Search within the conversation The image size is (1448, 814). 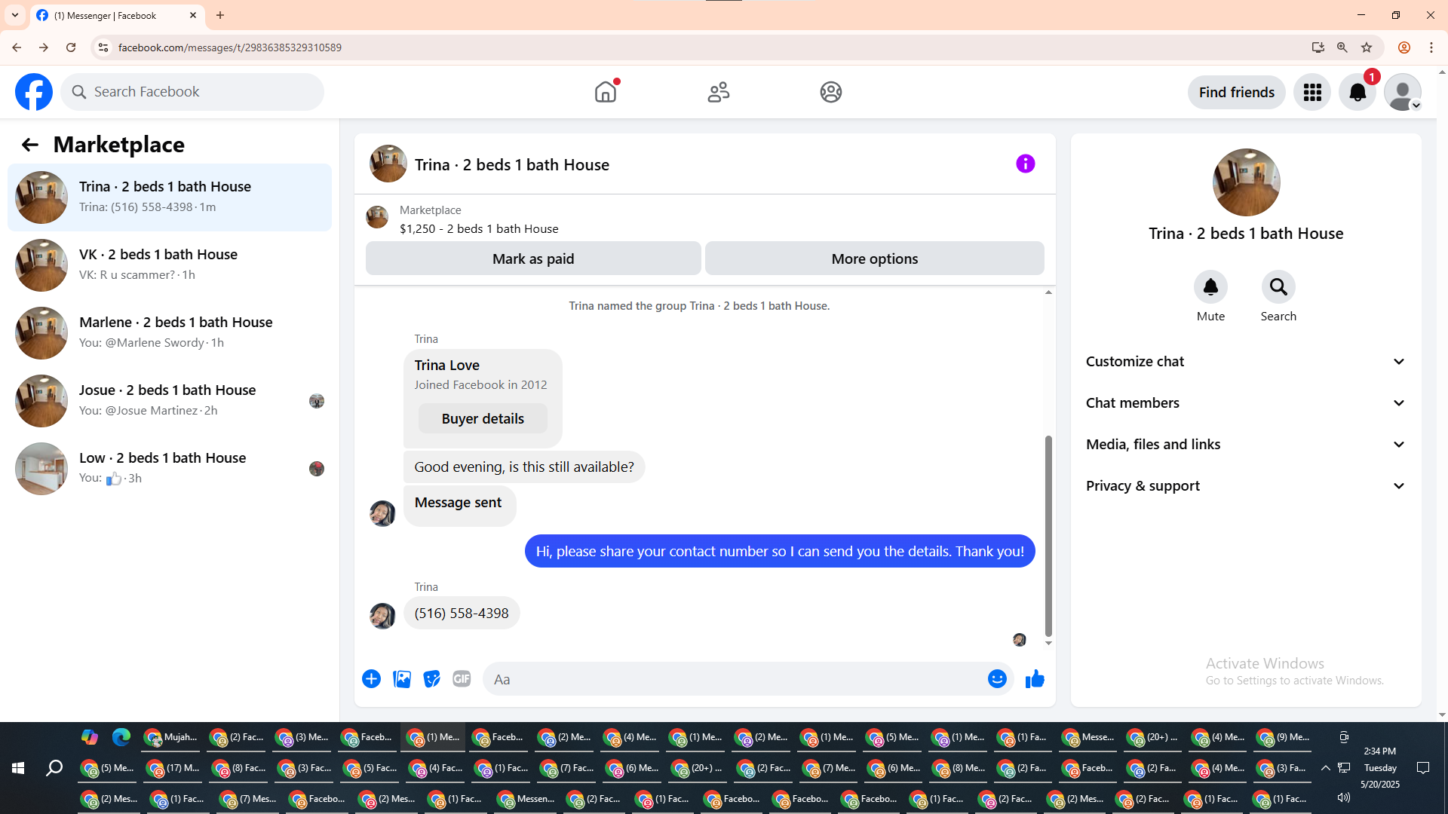pyautogui.click(x=1278, y=287)
